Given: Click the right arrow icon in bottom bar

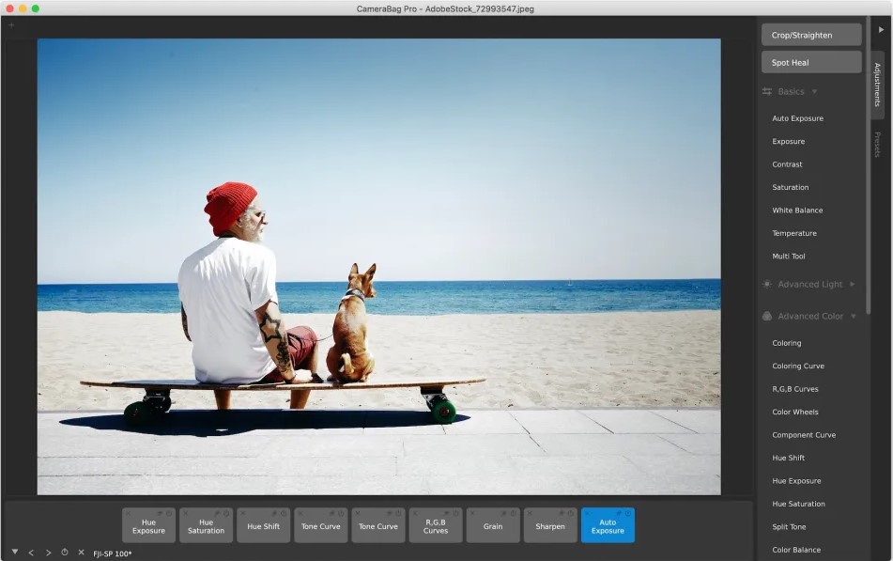Looking at the screenshot, I should 48,553.
